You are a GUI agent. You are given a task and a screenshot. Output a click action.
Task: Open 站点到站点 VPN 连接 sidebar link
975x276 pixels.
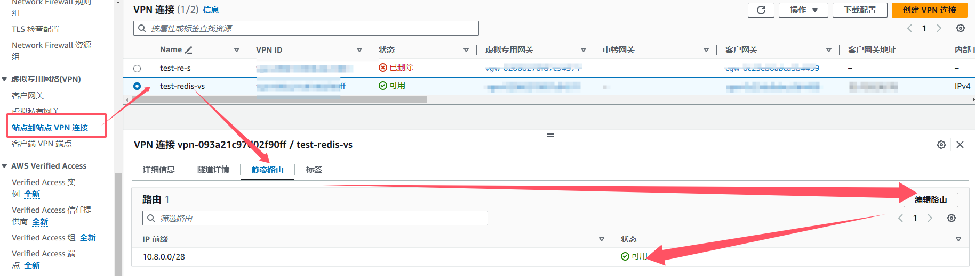click(x=50, y=128)
